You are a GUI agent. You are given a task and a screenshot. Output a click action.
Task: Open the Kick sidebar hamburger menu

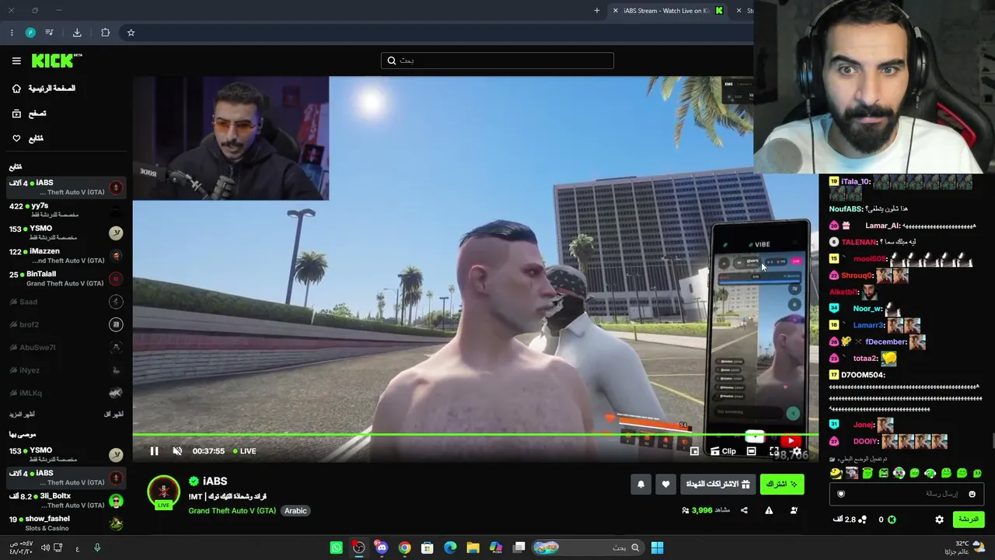16,61
